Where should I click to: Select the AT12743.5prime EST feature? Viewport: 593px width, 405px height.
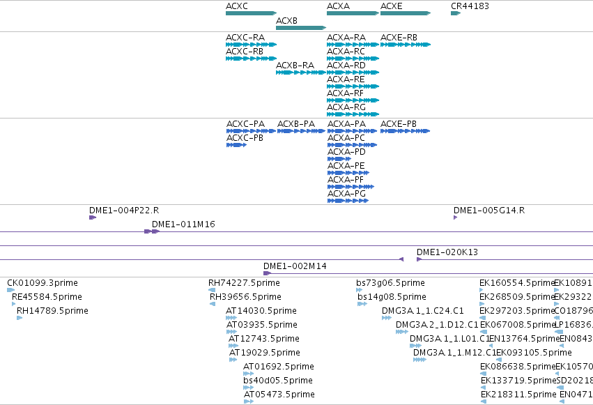click(x=233, y=346)
